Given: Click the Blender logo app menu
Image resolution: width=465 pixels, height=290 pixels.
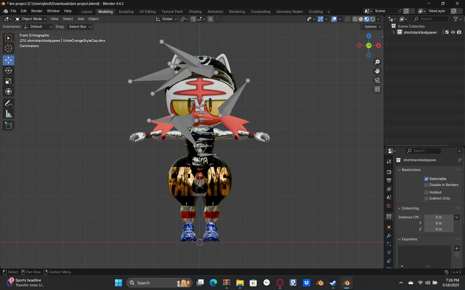Looking at the screenshot, I should [5, 11].
